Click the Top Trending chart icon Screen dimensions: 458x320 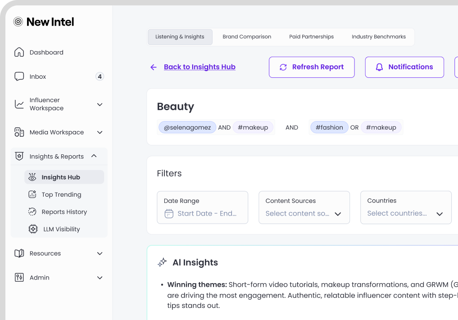[x=32, y=194]
